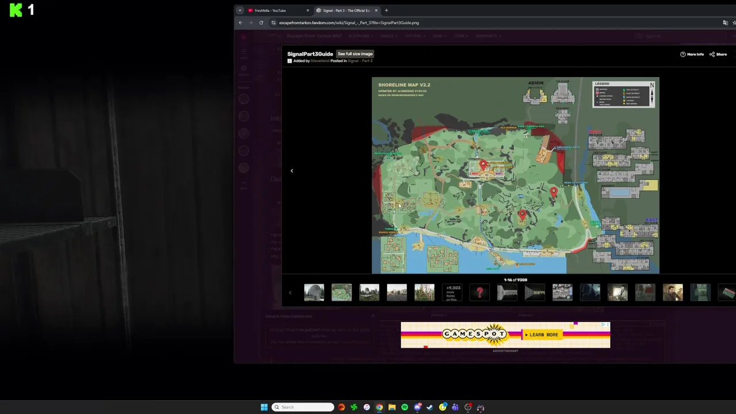Select the dark corridor thumbnail
The image size is (736, 414).
tap(535, 292)
